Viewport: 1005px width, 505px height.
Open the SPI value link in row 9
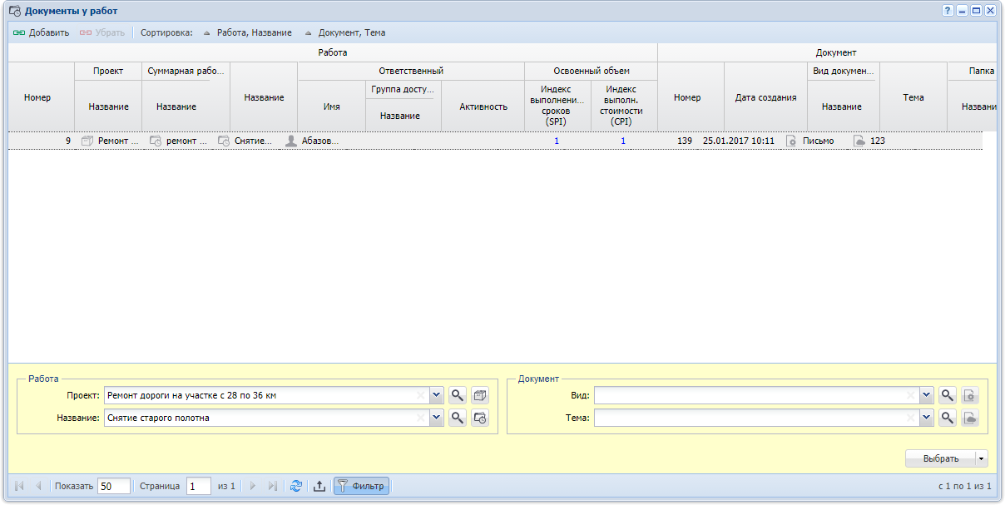[x=557, y=141]
